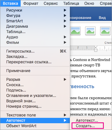Image resolution: width=112 pixels, height=130 pixels.
Task: Expand the Разрыв submenu
Action: point(35,79)
